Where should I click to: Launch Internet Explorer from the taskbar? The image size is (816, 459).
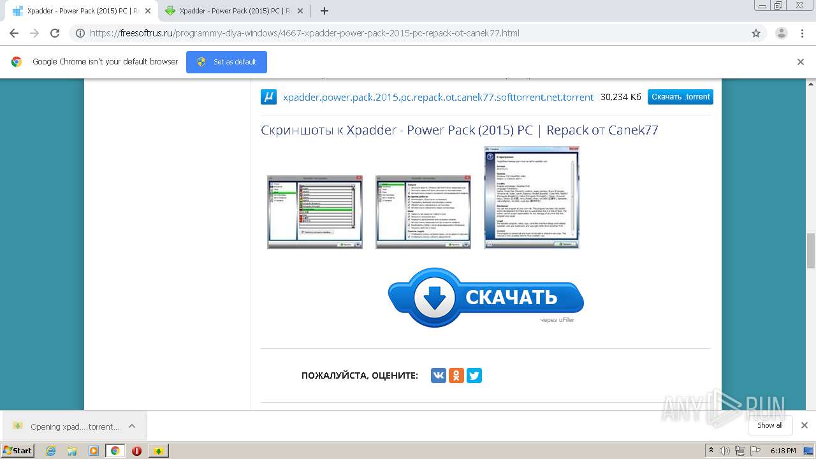(51, 451)
